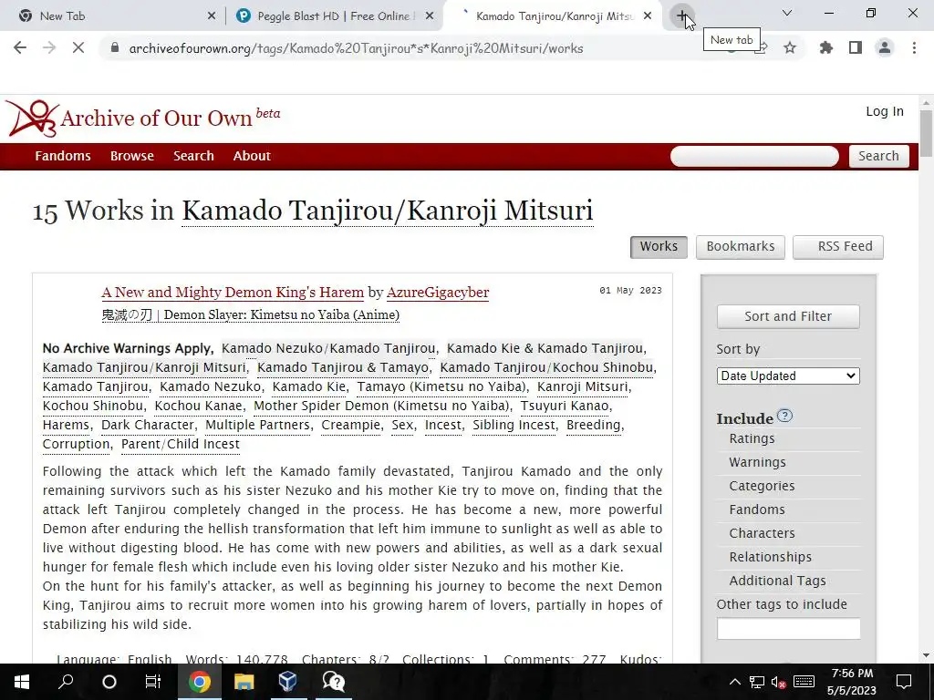The image size is (934, 700).
Task: Click the Tsuyuri Kanao character tag
Action: (565, 406)
